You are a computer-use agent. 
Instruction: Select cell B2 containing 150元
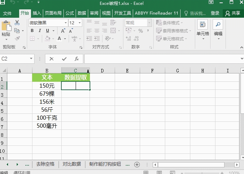[47, 86]
